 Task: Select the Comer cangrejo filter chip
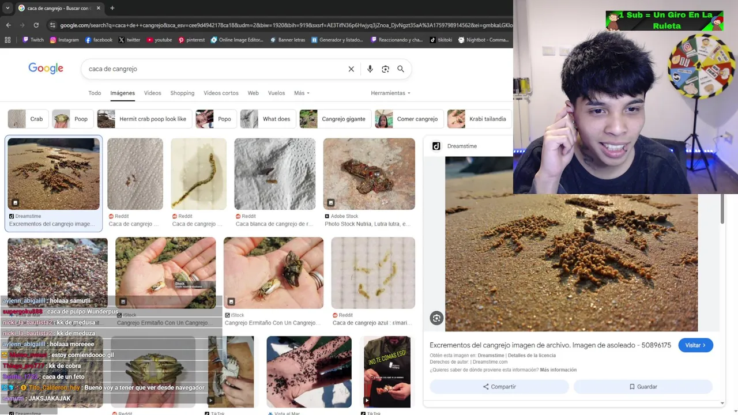click(408, 119)
